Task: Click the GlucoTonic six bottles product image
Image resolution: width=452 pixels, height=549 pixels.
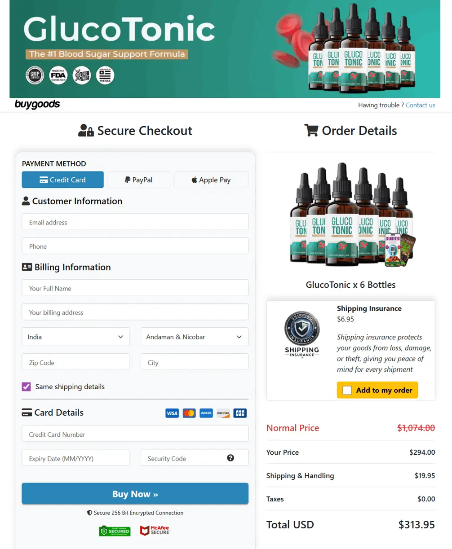Action: (351, 215)
